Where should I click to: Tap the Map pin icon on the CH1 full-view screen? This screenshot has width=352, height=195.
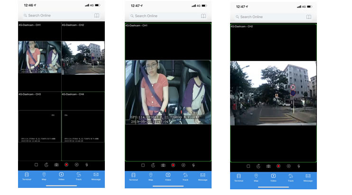click(x=151, y=175)
